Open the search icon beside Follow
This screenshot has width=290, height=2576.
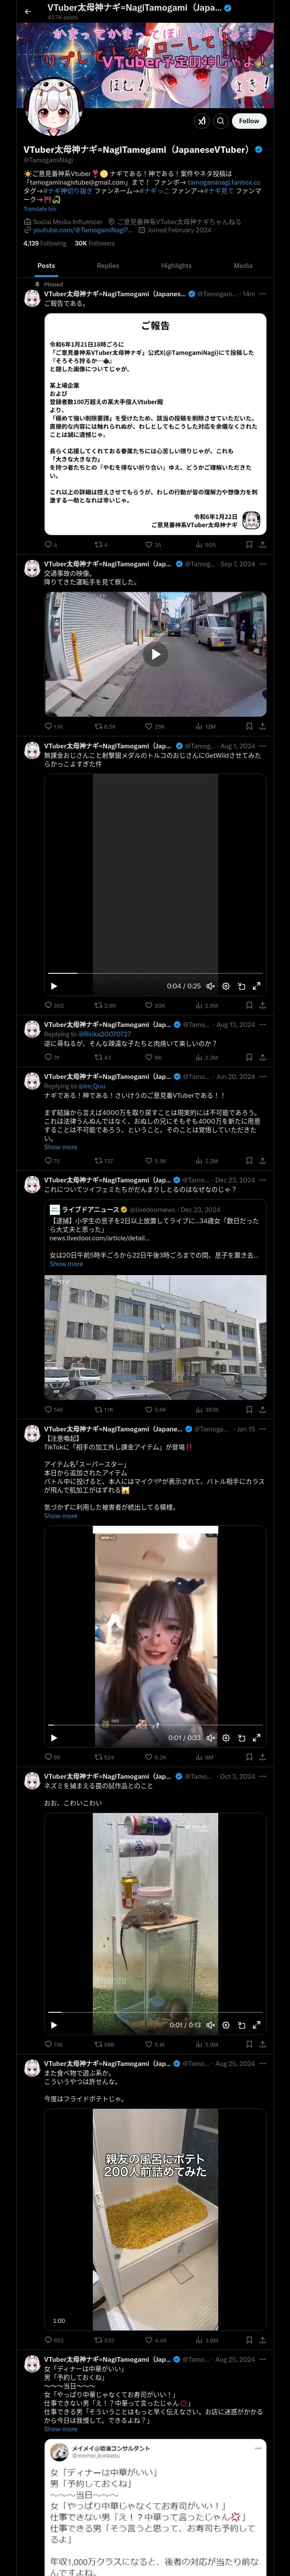click(x=221, y=121)
